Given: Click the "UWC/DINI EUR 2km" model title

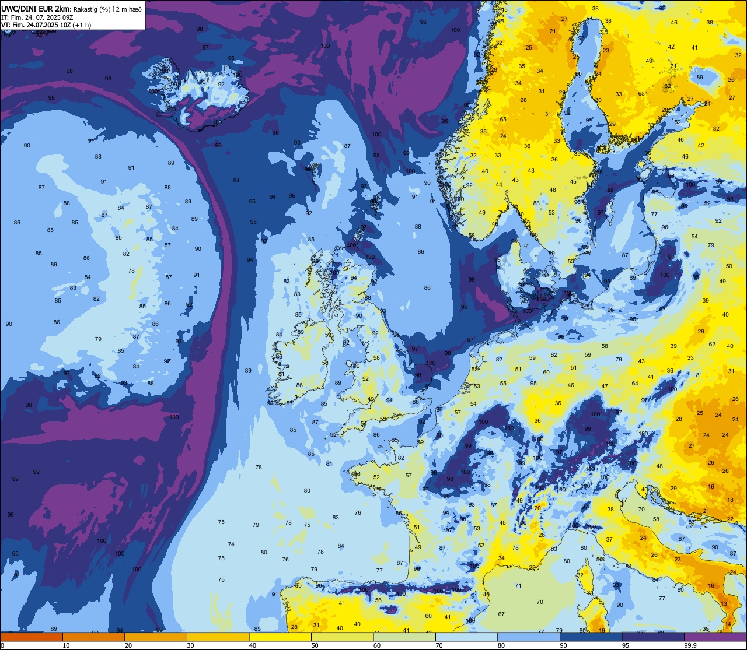Looking at the screenshot, I should coord(35,9).
